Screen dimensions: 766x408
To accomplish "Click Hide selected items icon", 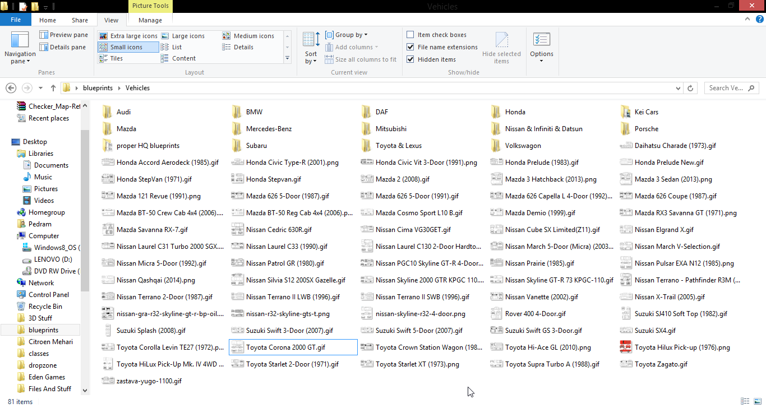I will [x=501, y=48].
